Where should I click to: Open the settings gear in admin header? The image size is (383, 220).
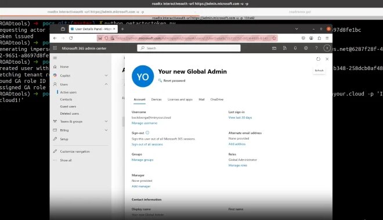pyautogui.click(x=306, y=48)
